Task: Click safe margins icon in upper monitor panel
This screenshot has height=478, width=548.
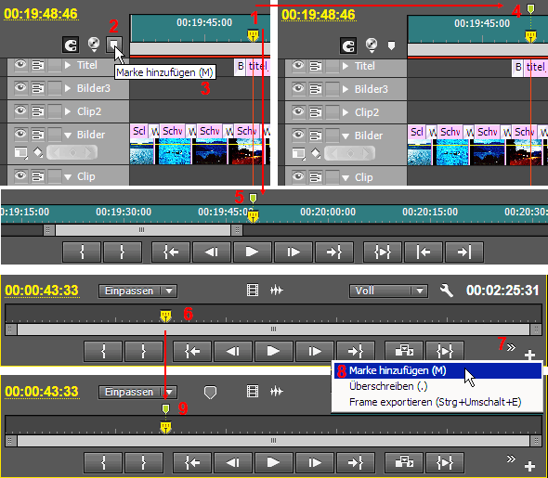Action: (253, 290)
